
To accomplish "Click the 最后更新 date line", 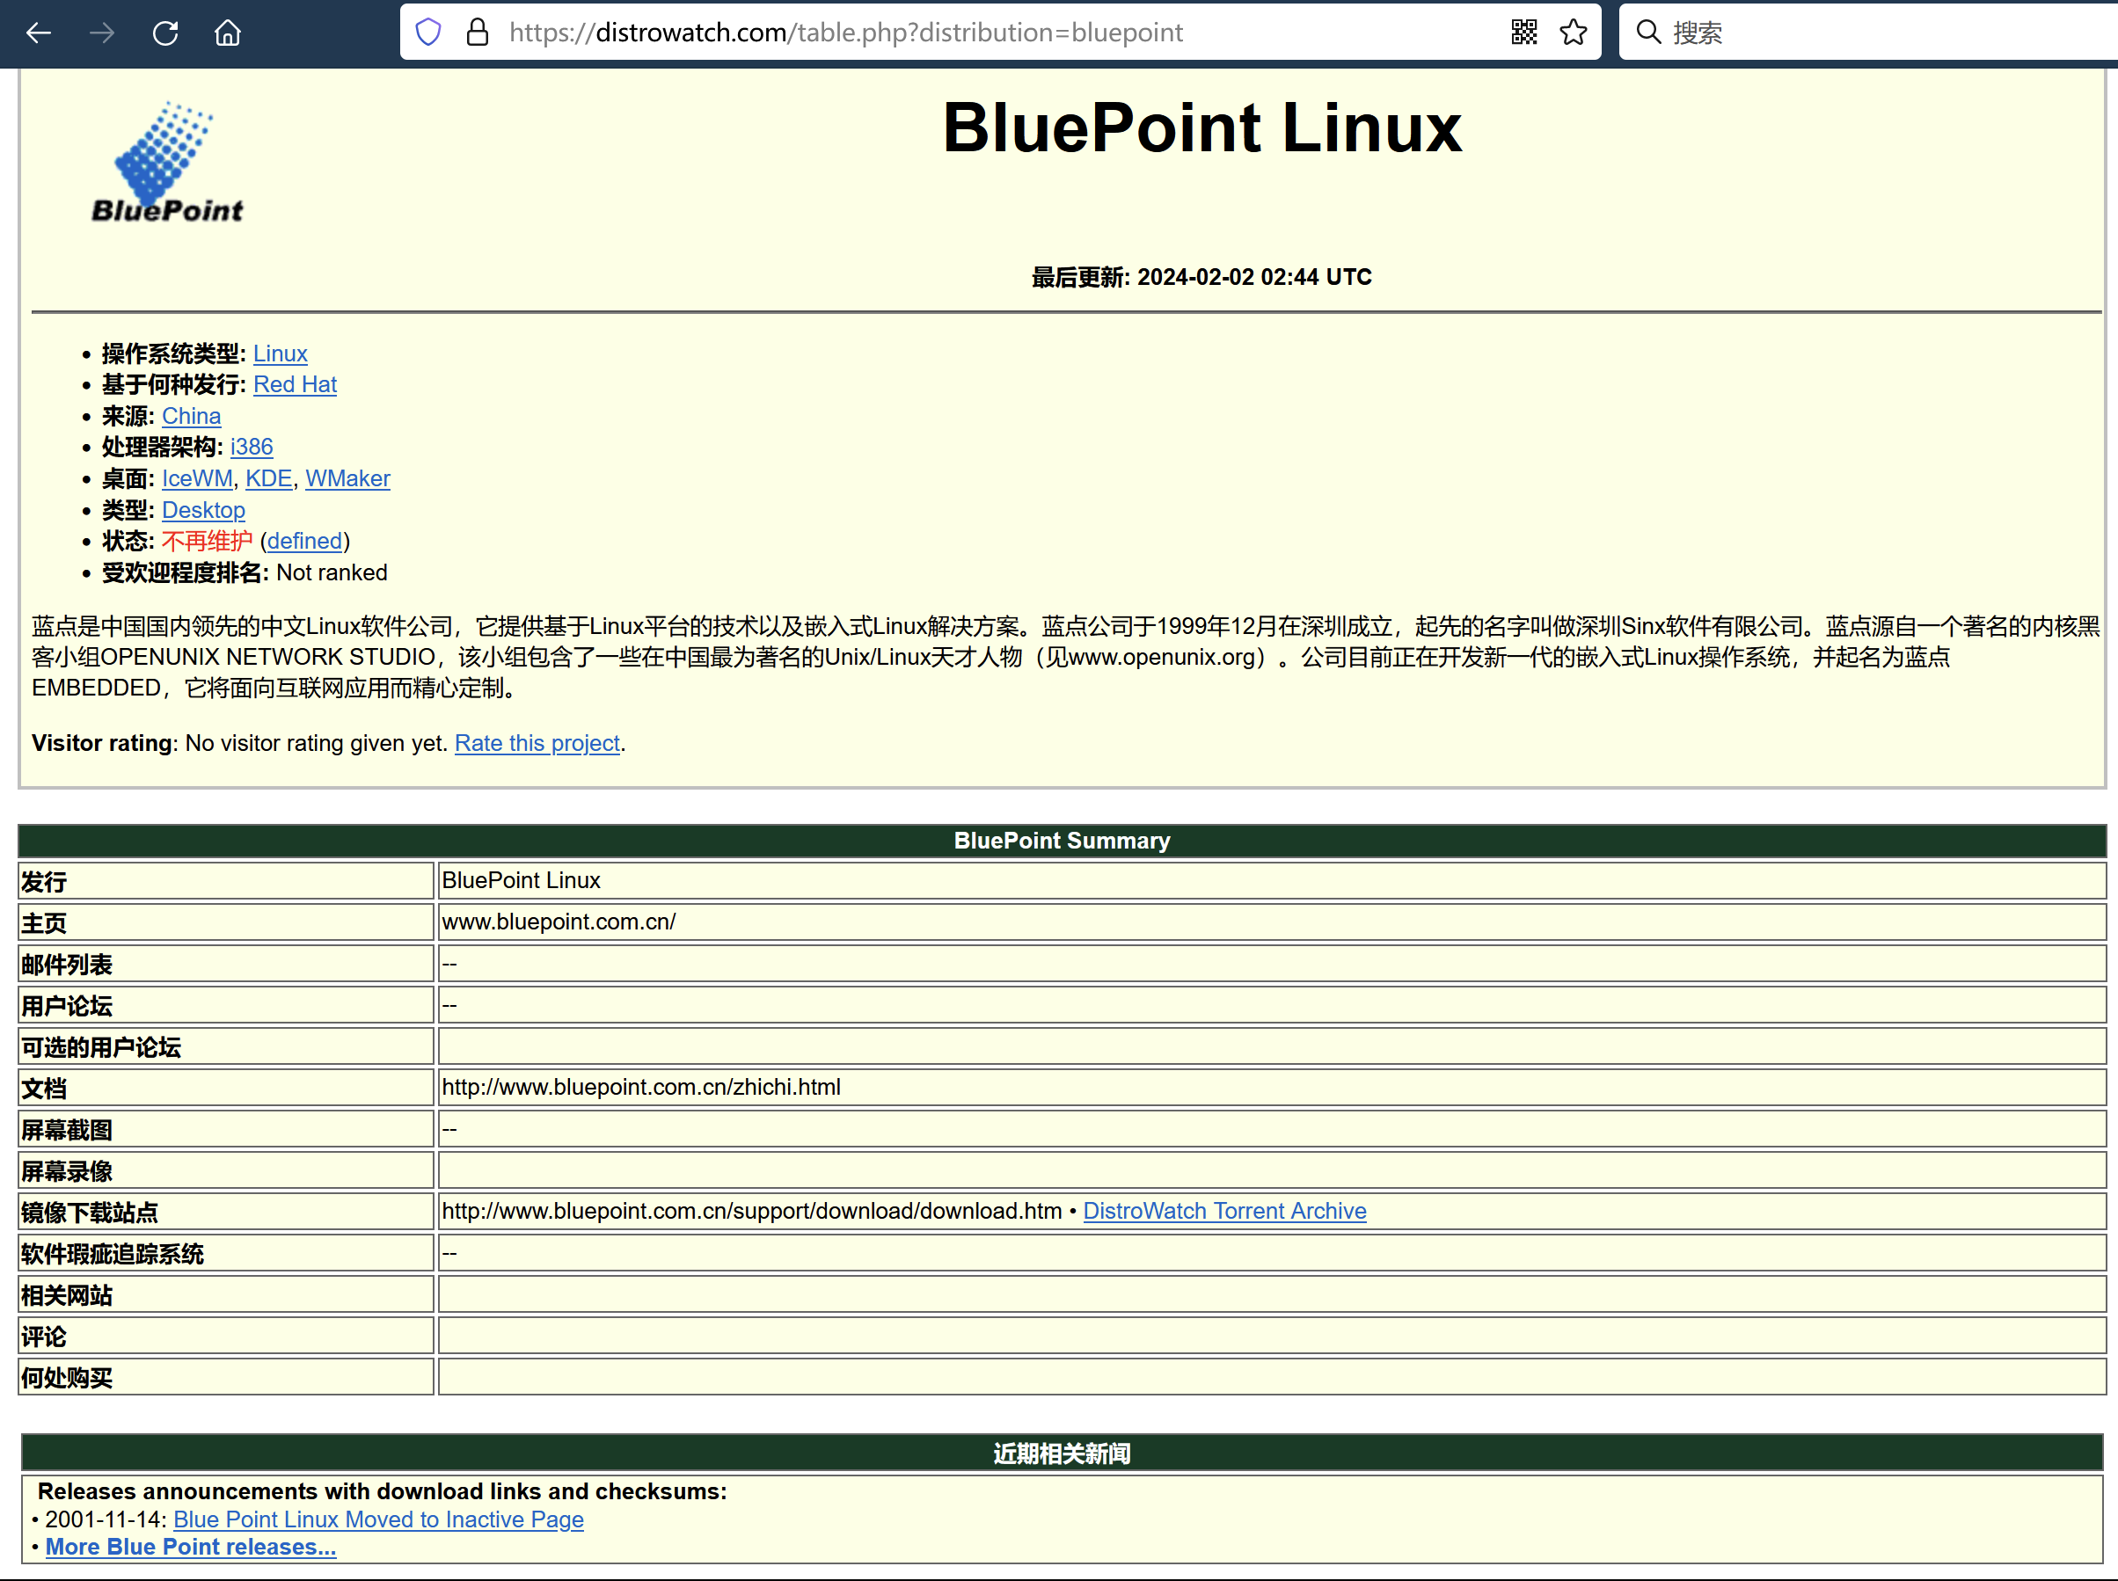I will (x=1202, y=277).
